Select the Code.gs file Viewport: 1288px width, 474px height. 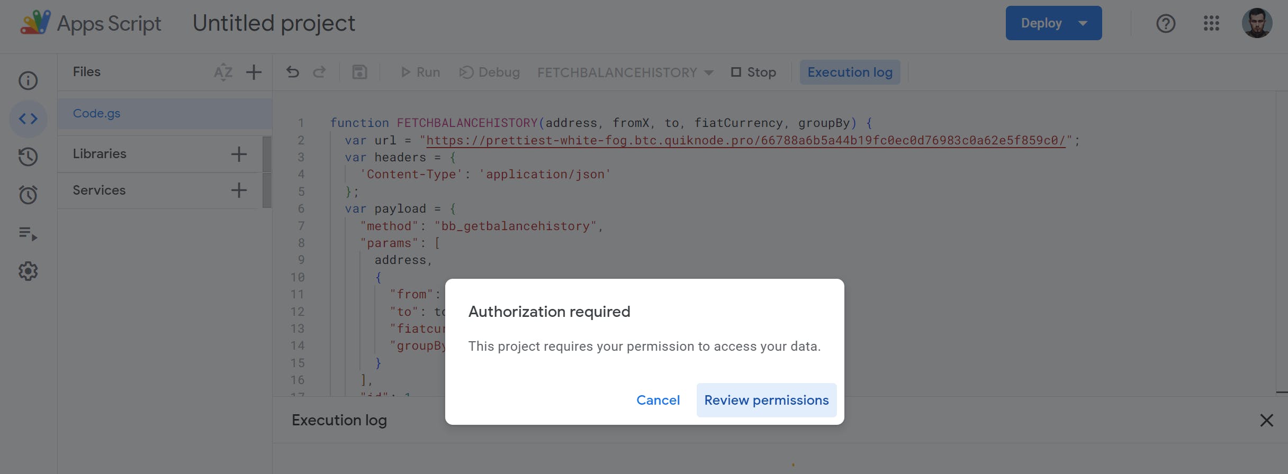[165, 113]
